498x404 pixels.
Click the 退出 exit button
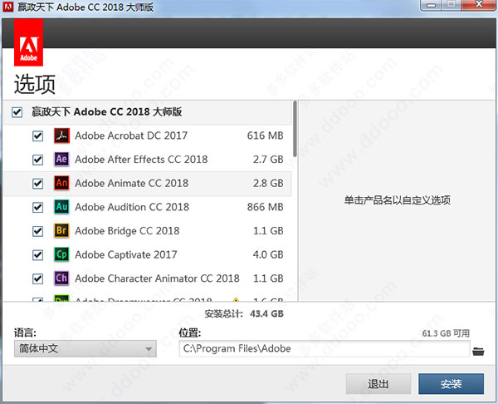pyautogui.click(x=378, y=384)
